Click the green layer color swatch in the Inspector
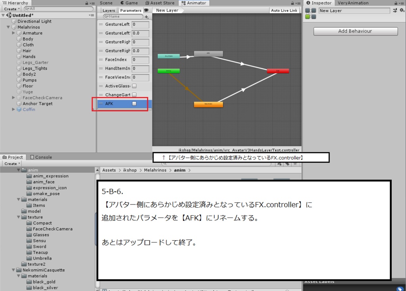The width and height of the screenshot is (406, 291). (x=307, y=16)
